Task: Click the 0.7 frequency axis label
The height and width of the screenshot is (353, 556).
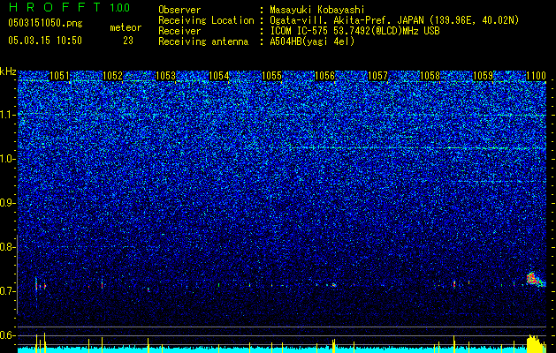Action: [x=7, y=291]
